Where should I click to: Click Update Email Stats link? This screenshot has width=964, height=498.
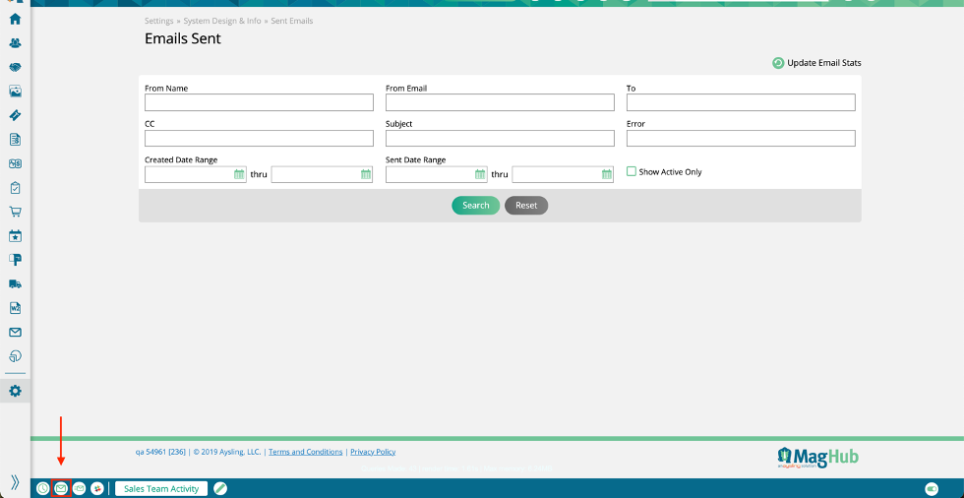pos(823,63)
